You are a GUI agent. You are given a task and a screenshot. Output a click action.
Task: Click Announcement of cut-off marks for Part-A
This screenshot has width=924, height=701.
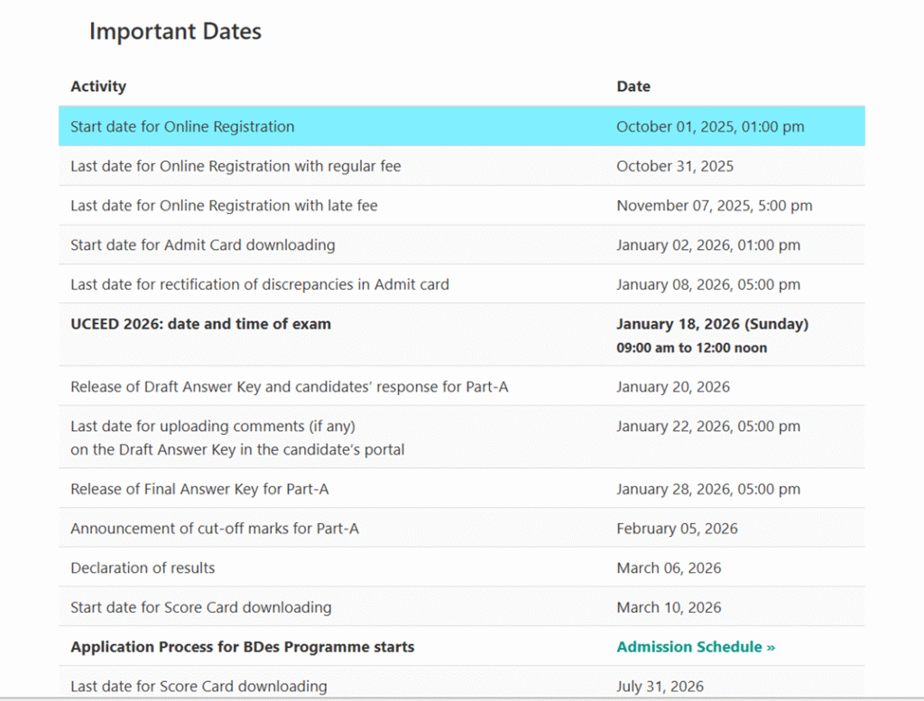coord(214,529)
